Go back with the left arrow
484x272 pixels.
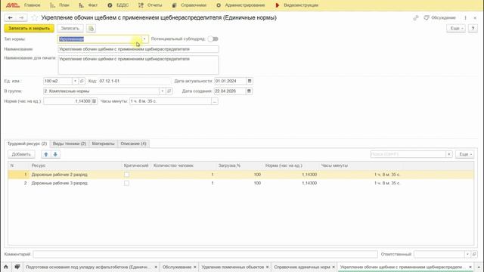pos(10,18)
